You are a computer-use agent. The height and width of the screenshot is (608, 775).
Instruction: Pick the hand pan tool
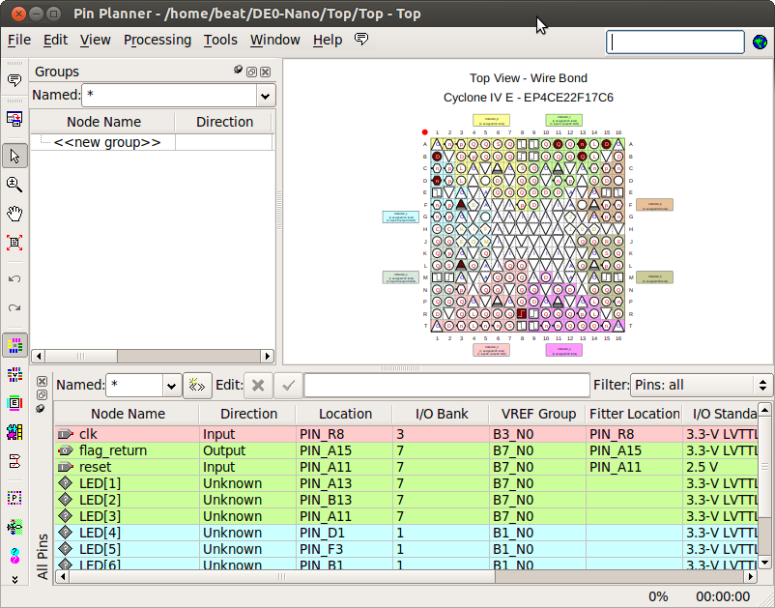tap(14, 214)
